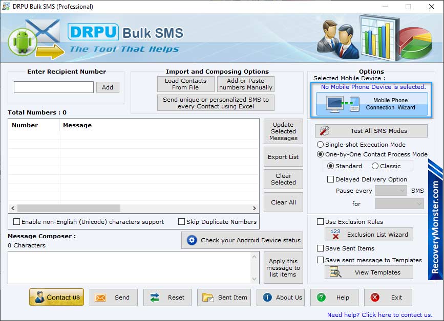Screen dimensions: 444x321
Task: Click the Export List button
Action: click(283, 157)
